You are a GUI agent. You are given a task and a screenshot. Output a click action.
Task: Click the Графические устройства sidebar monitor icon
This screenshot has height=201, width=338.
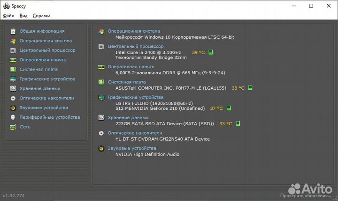coord(13,79)
